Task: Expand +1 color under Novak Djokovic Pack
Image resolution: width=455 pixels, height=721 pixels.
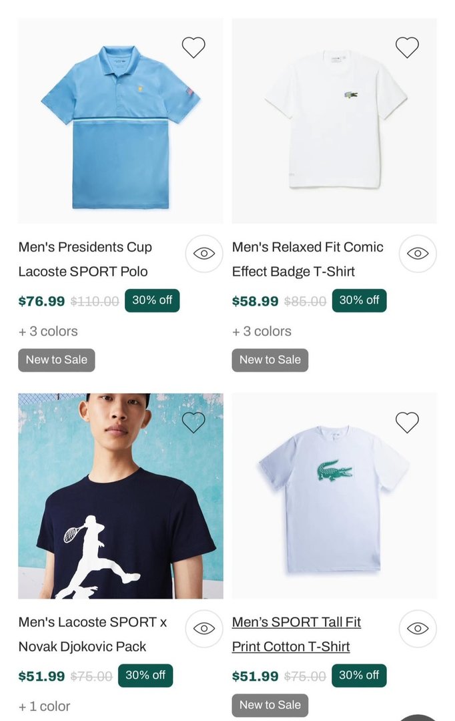Action: tap(44, 706)
